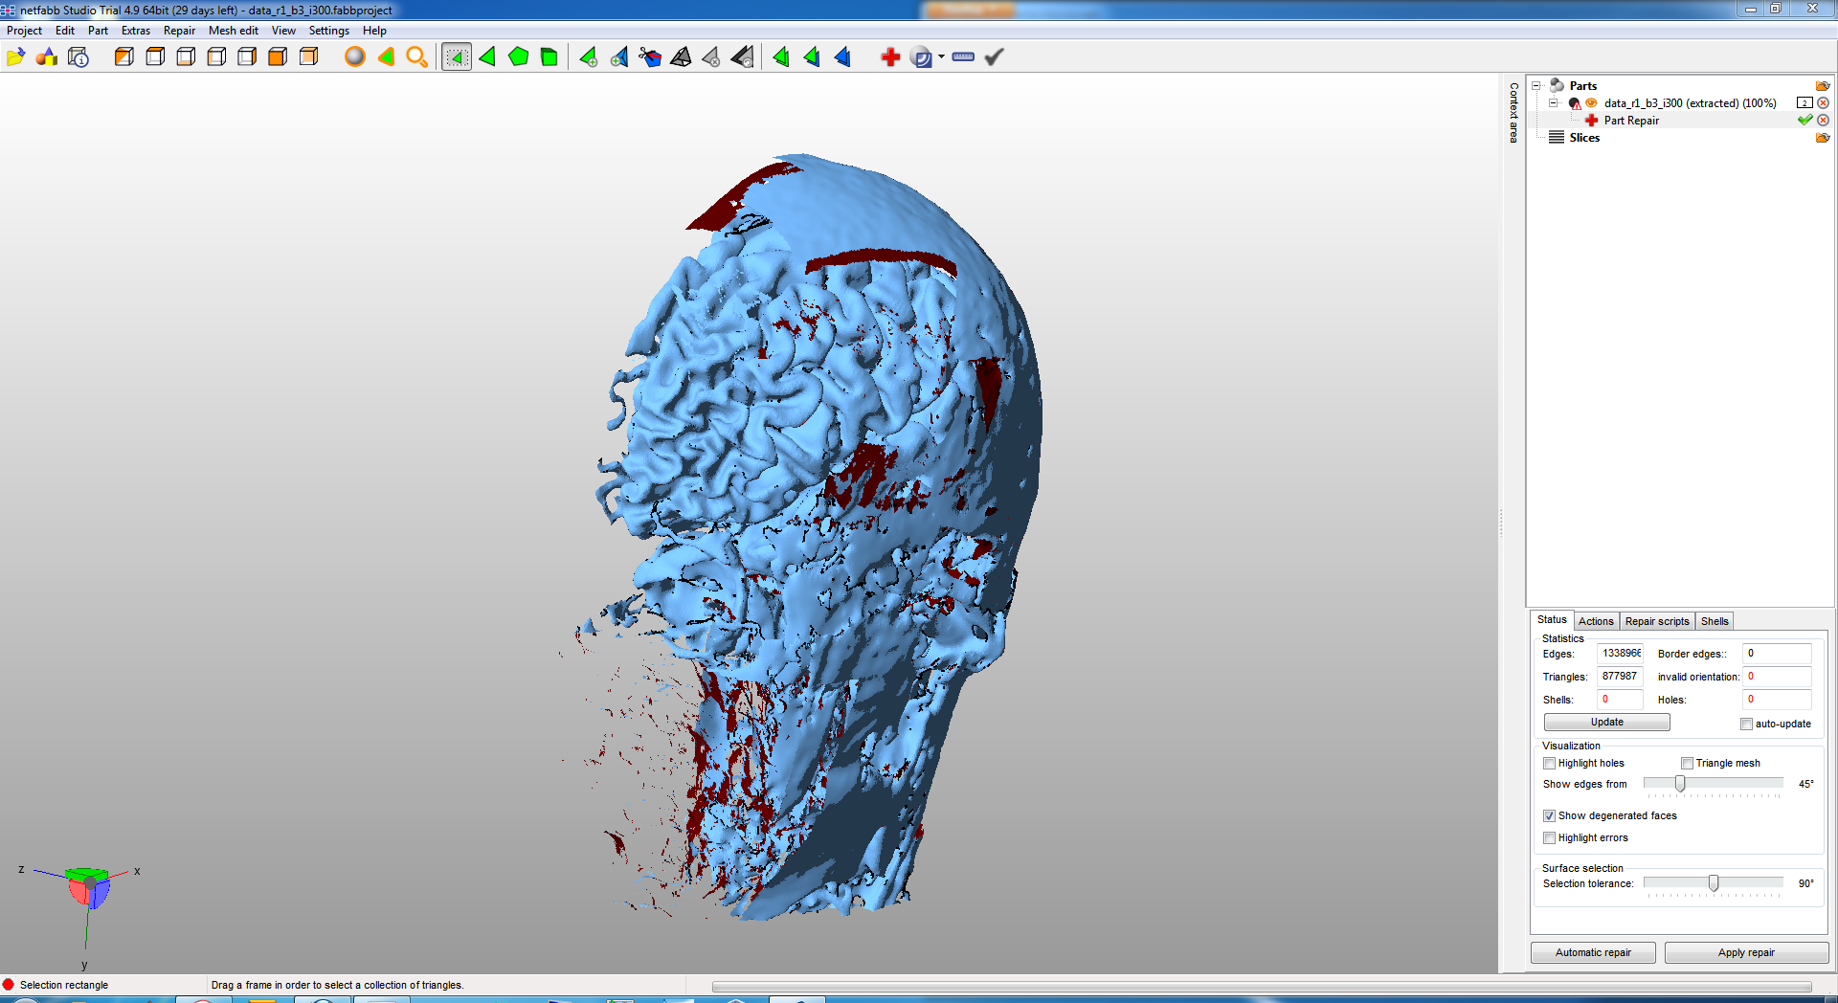
Task: Click the red cross repair icon in toolbar
Action: (x=890, y=57)
